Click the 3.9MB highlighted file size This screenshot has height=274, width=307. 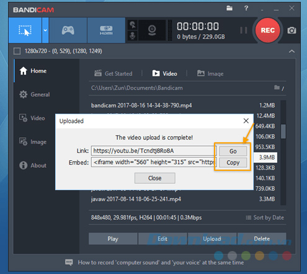click(267, 157)
